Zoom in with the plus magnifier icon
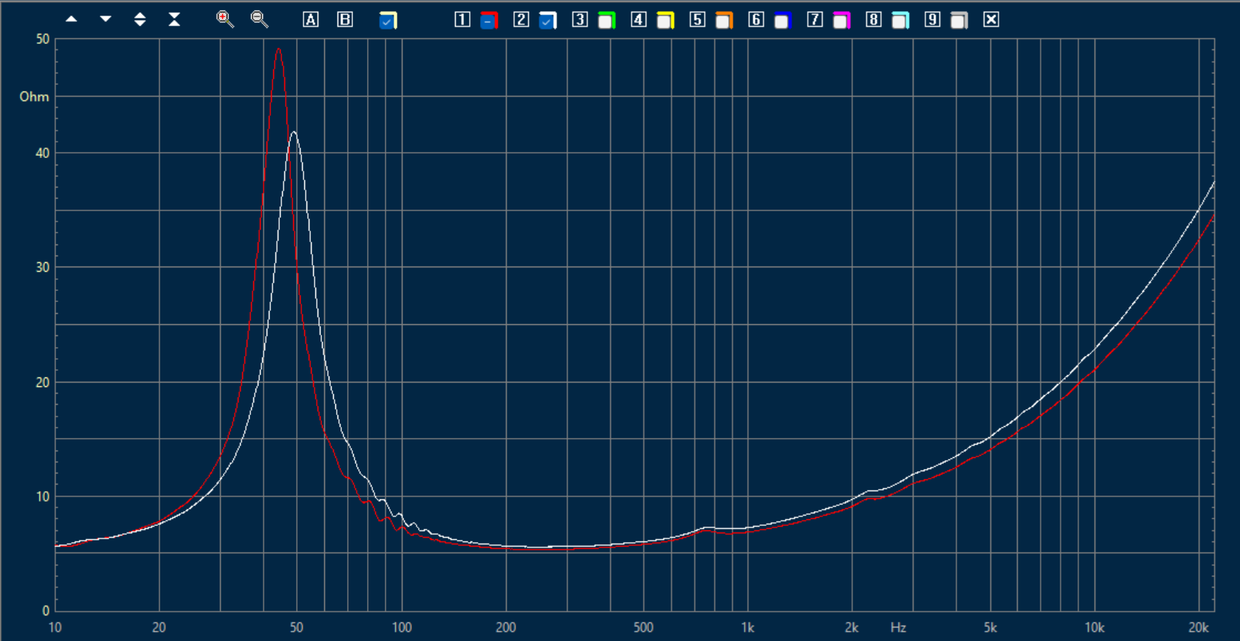The image size is (1240, 641). click(225, 19)
